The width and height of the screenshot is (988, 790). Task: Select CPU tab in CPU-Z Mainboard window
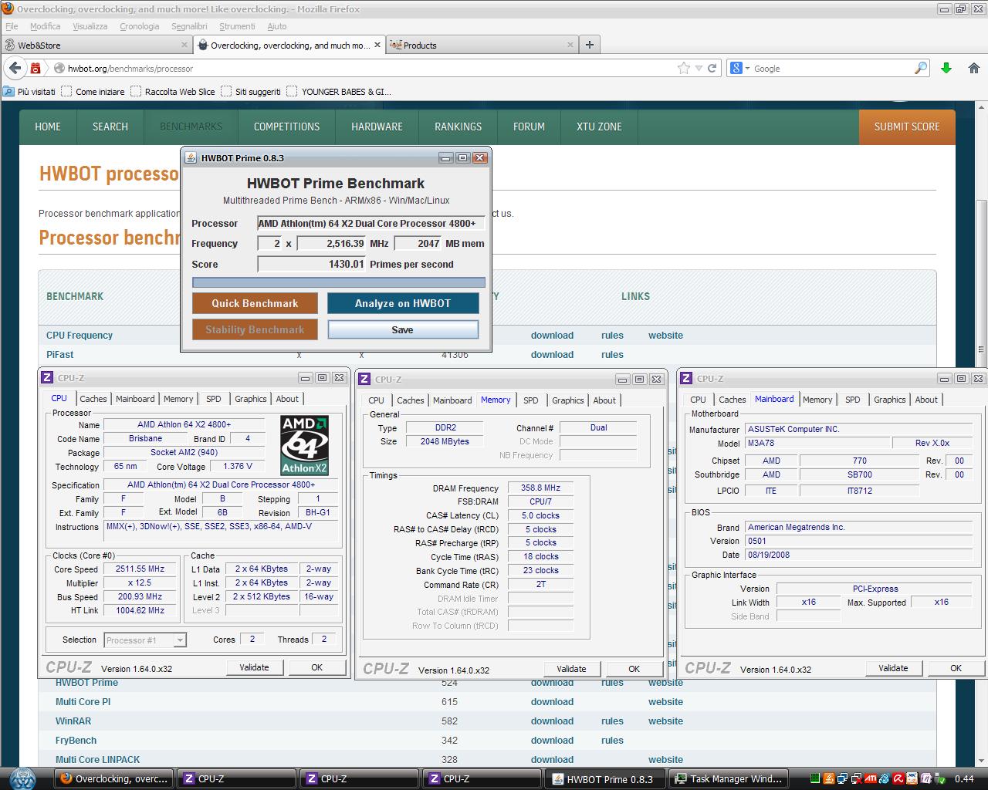698,400
